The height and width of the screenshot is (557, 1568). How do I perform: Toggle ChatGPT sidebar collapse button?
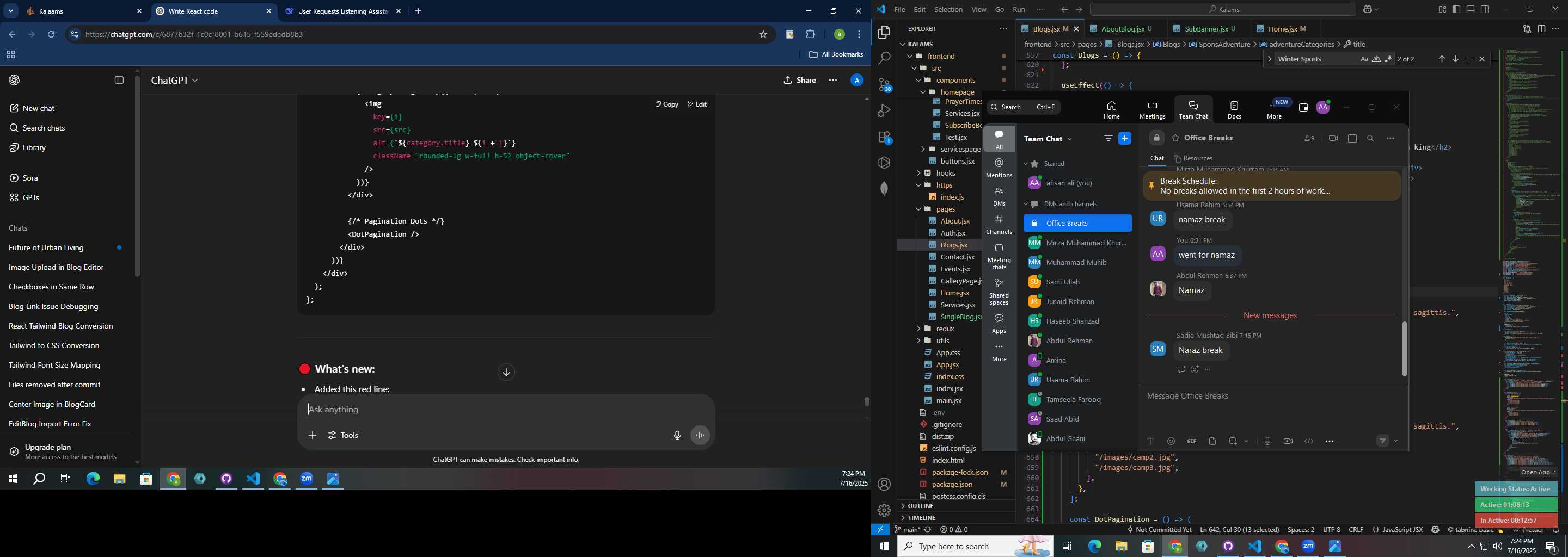tap(119, 81)
